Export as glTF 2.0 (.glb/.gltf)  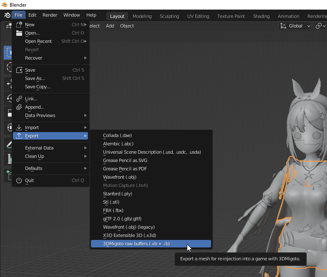151,219
